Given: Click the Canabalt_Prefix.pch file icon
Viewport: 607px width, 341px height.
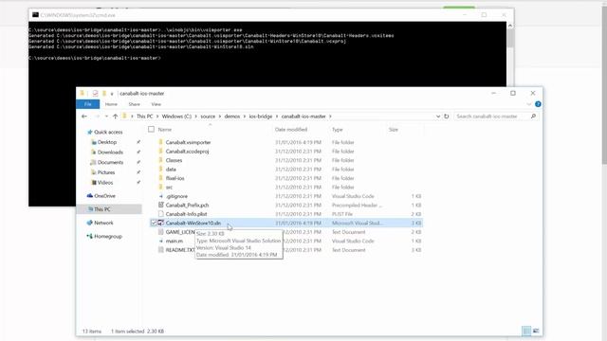Looking at the screenshot, I should point(161,206).
